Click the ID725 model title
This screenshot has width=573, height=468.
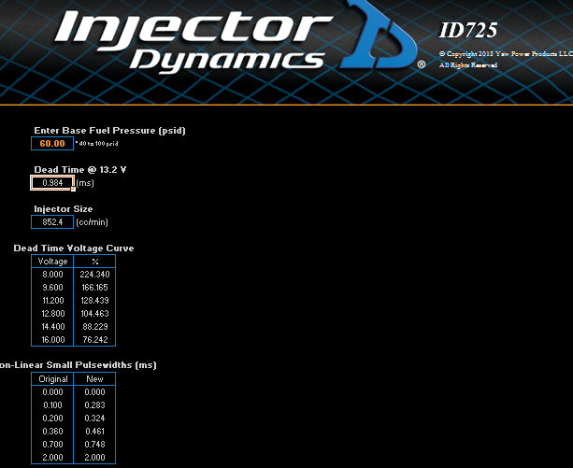pyautogui.click(x=467, y=30)
